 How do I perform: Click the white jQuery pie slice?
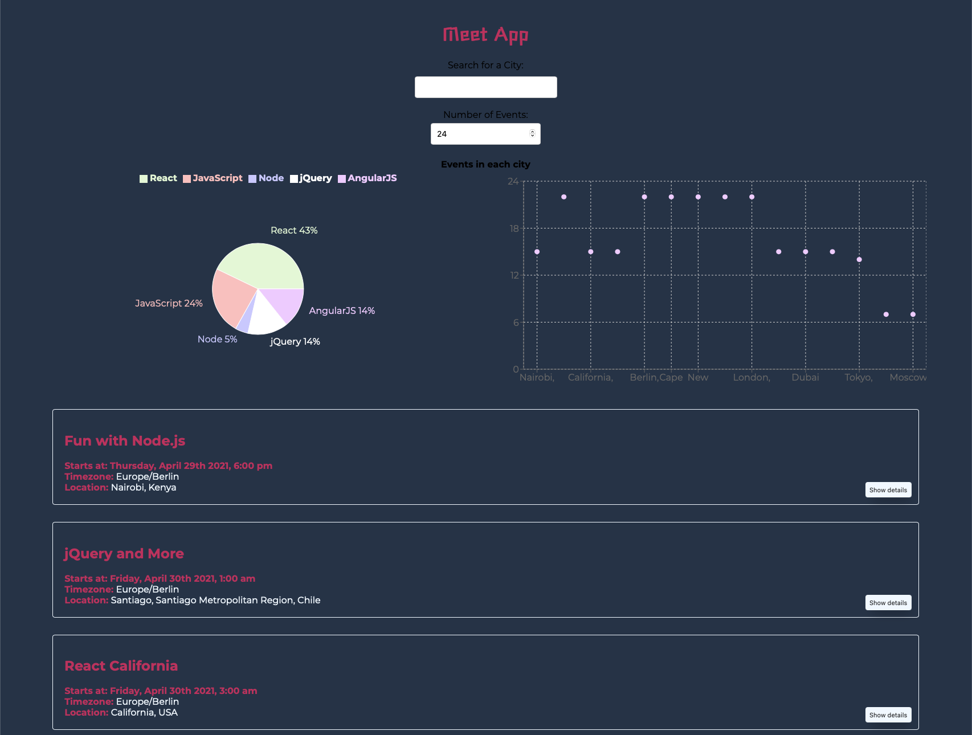pos(265,317)
